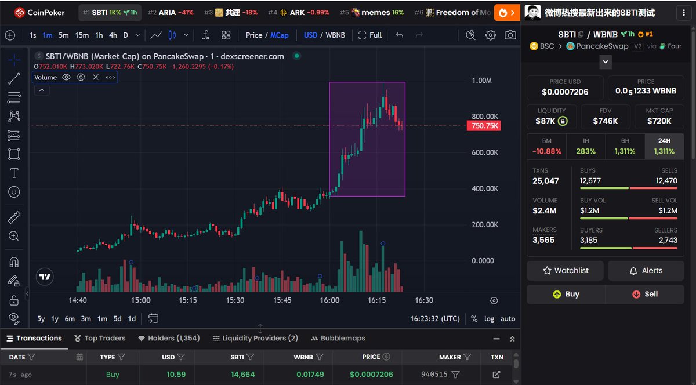Screen dimensions: 696x385
Task: Switch to the Top Traders tab
Action: pos(100,338)
